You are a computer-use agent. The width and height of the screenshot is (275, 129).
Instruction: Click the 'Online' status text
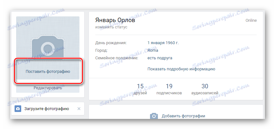[x=251, y=21]
